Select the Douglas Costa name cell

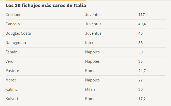tap(18, 33)
